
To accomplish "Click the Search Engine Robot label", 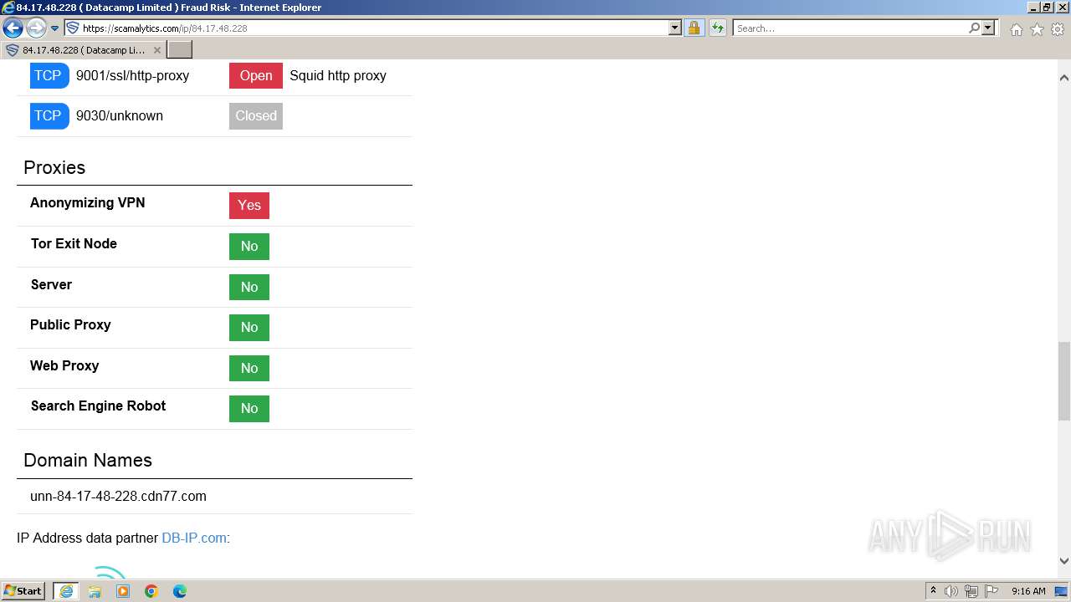I will (98, 406).
